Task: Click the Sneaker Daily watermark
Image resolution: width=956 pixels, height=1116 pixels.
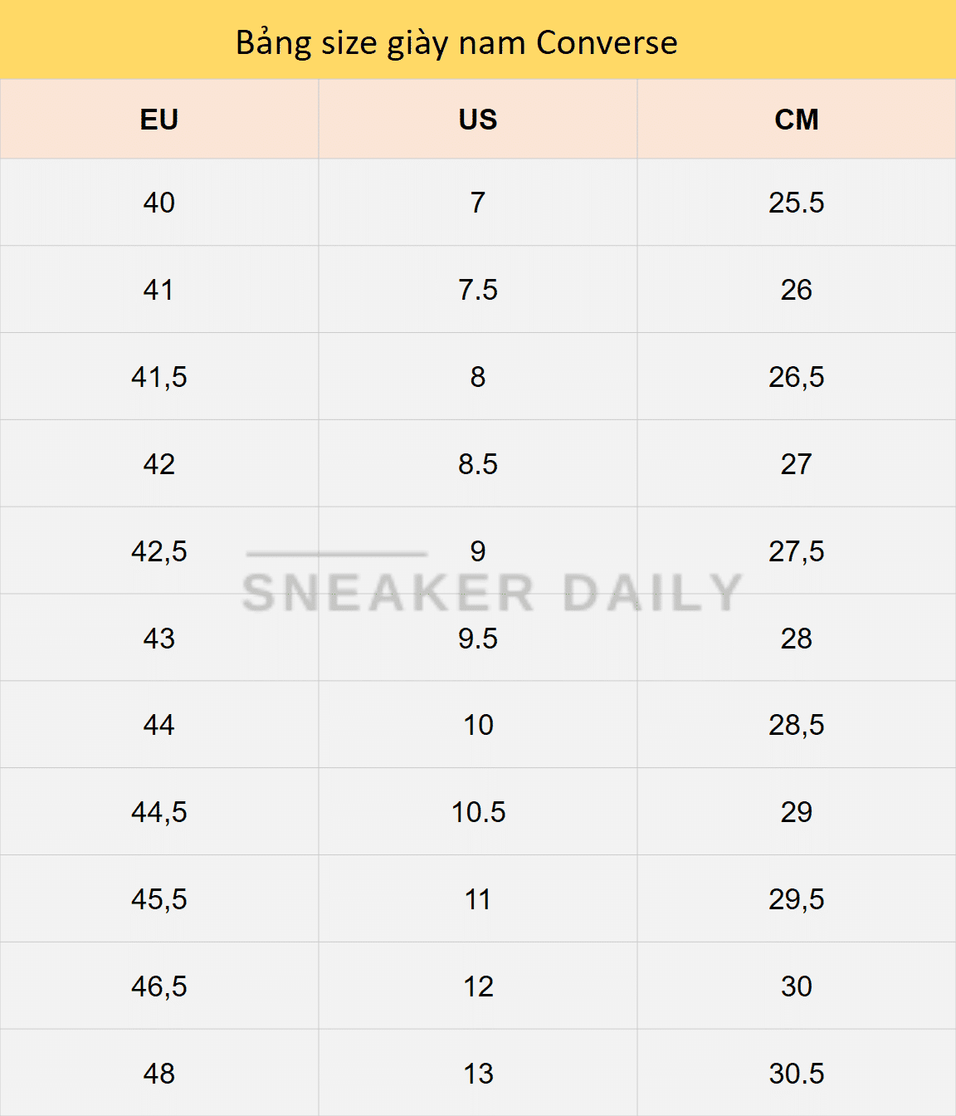Action: [x=491, y=591]
